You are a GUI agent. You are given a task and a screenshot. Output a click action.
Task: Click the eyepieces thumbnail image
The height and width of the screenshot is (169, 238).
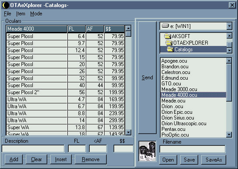tap(147, 151)
